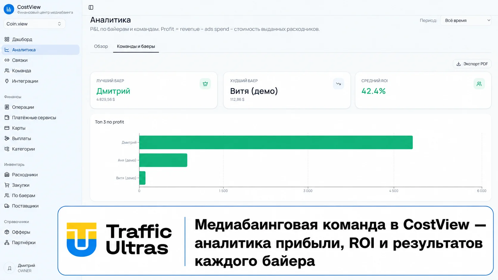Click the Операции icon in sidebar
The image size is (498, 280).
click(x=7, y=107)
